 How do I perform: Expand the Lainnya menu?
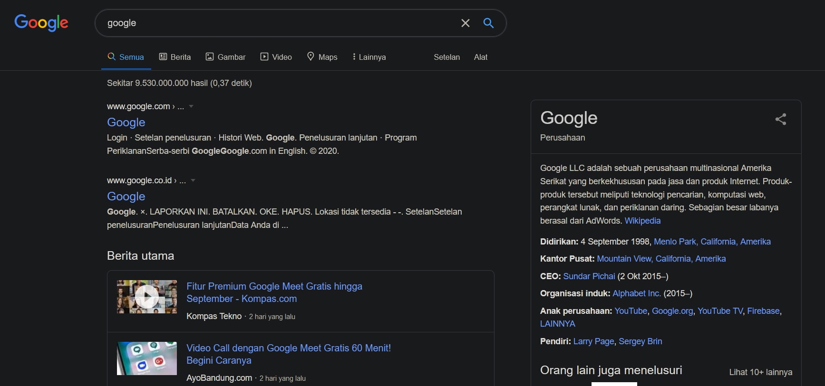pyautogui.click(x=369, y=57)
